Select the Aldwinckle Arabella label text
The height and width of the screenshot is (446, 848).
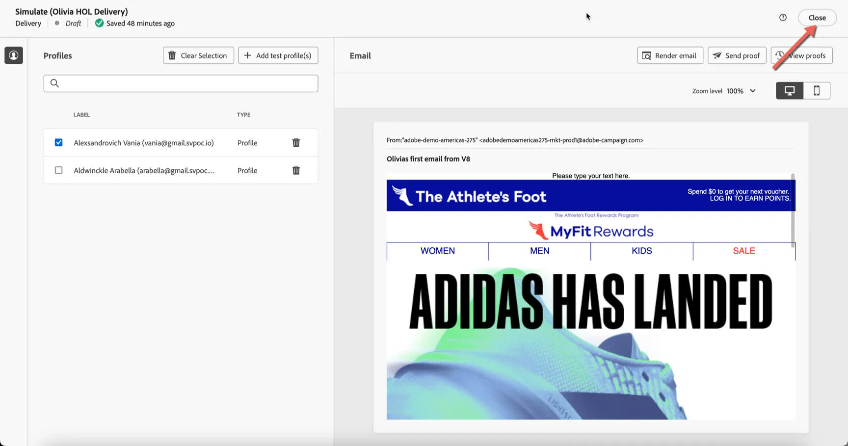pyautogui.click(x=144, y=170)
